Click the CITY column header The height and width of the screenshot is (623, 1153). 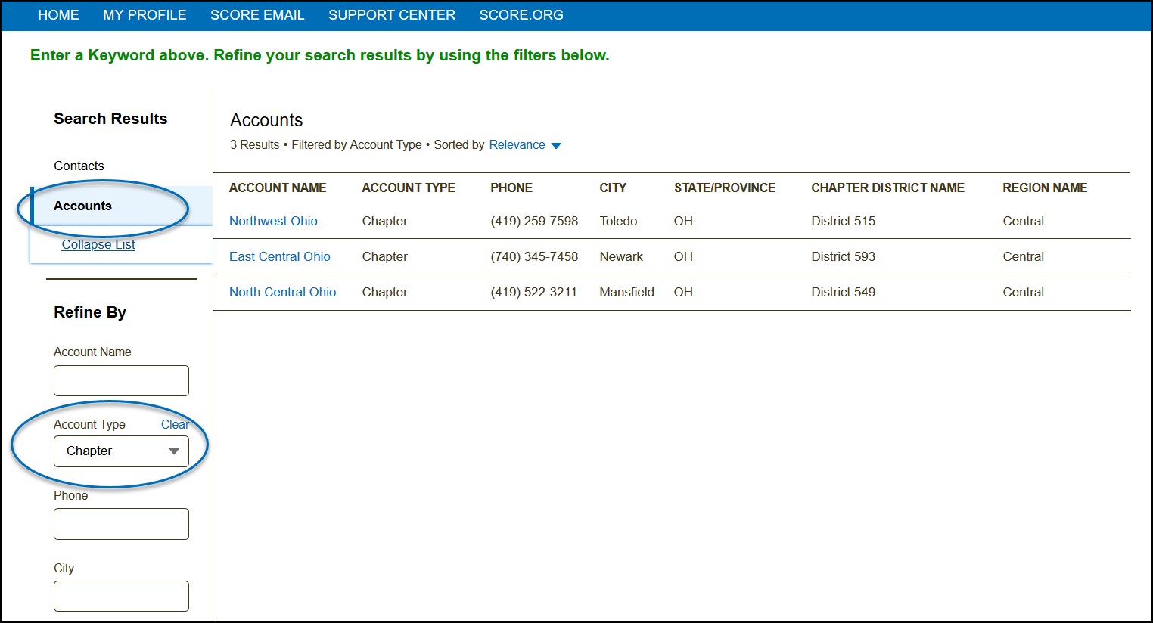pyautogui.click(x=613, y=188)
